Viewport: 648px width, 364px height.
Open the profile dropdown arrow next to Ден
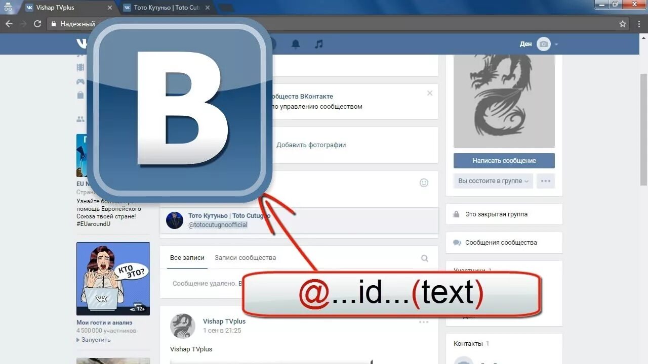pos(556,44)
